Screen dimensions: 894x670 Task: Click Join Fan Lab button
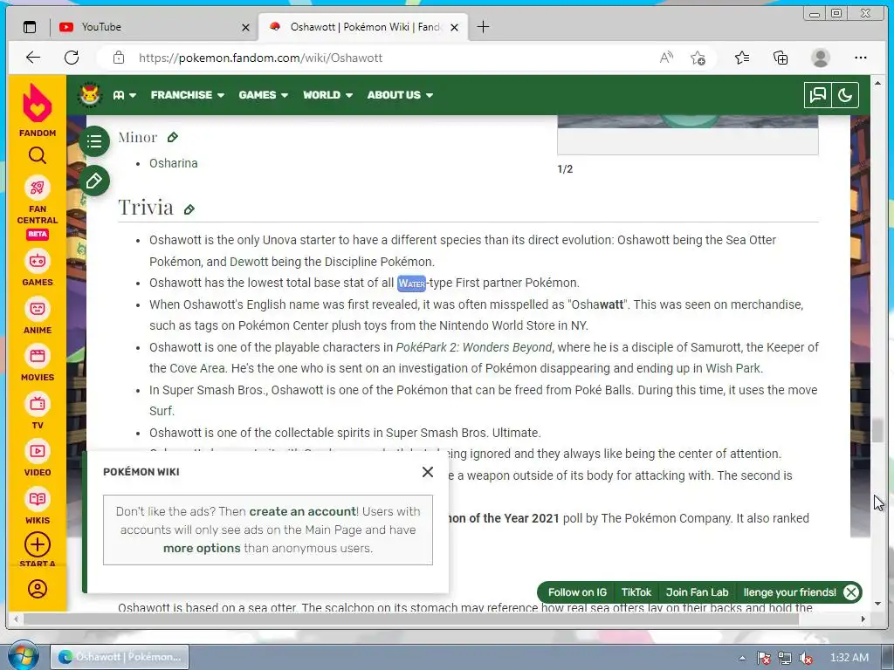pyautogui.click(x=697, y=592)
